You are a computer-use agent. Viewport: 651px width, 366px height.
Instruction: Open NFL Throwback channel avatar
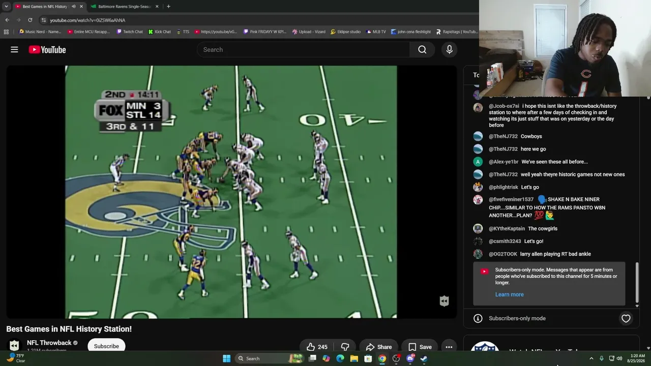coord(14,346)
